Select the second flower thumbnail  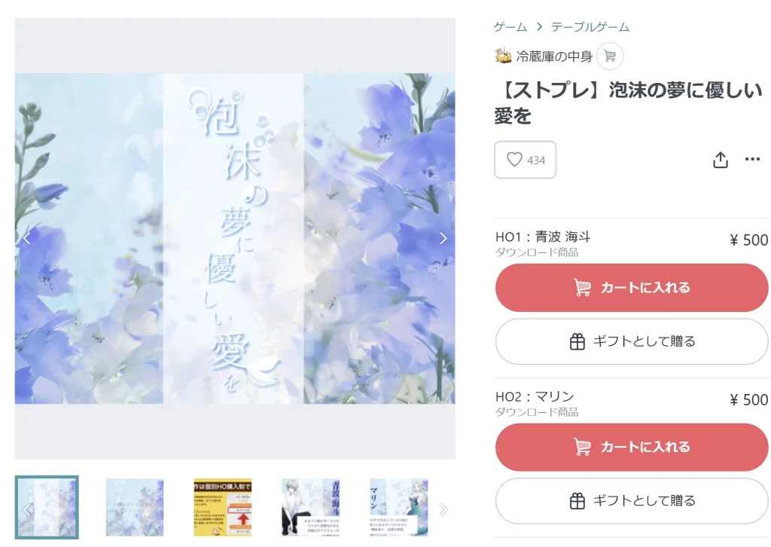click(135, 507)
